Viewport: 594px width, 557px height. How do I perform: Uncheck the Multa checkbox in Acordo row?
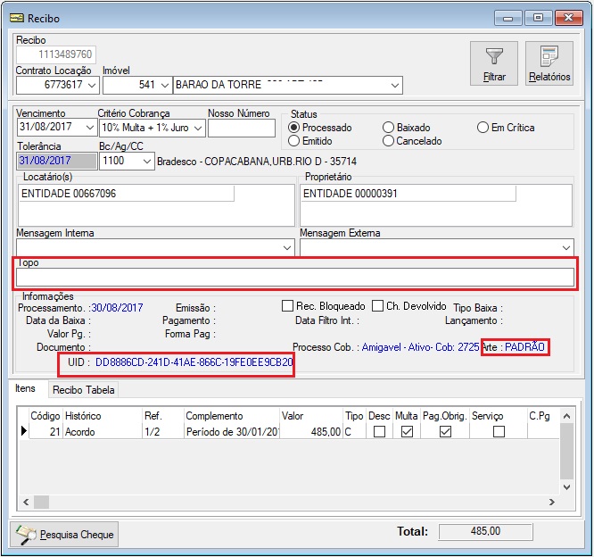406,432
